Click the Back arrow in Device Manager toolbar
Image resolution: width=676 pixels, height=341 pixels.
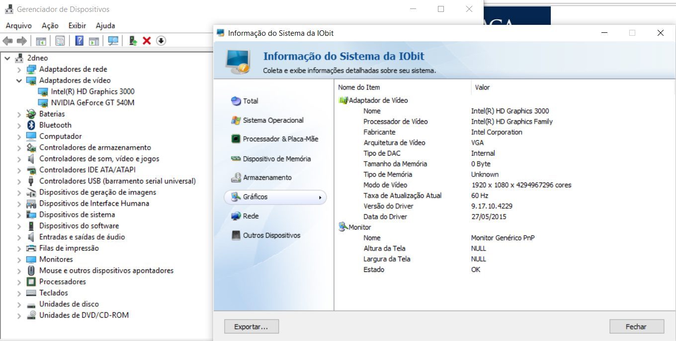point(8,41)
